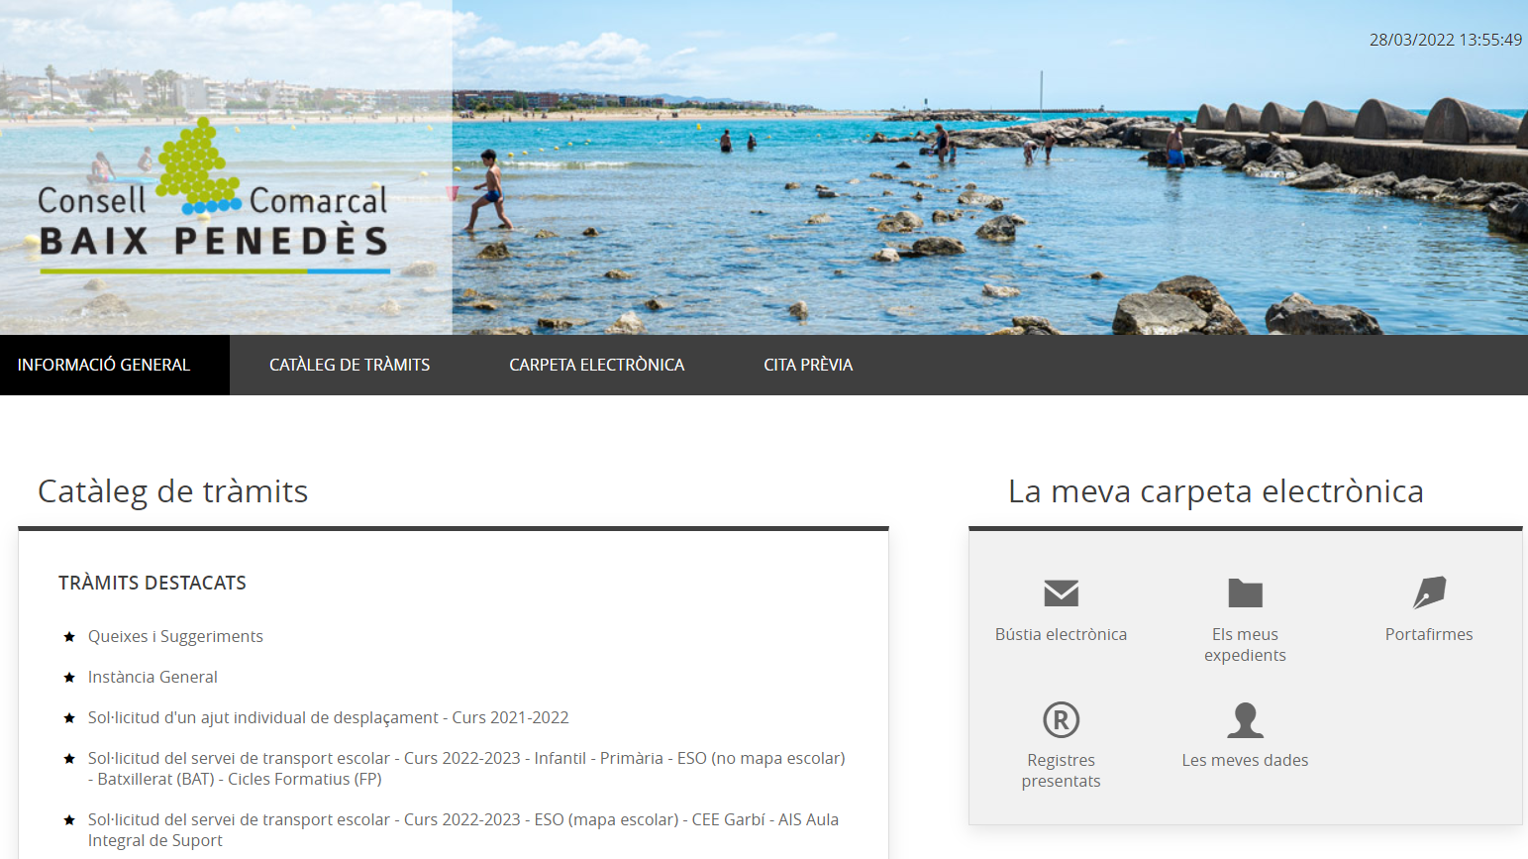Screen dimensions: 1528x859
Task: Open transport escolar no mapa escolar link
Action: point(465,758)
